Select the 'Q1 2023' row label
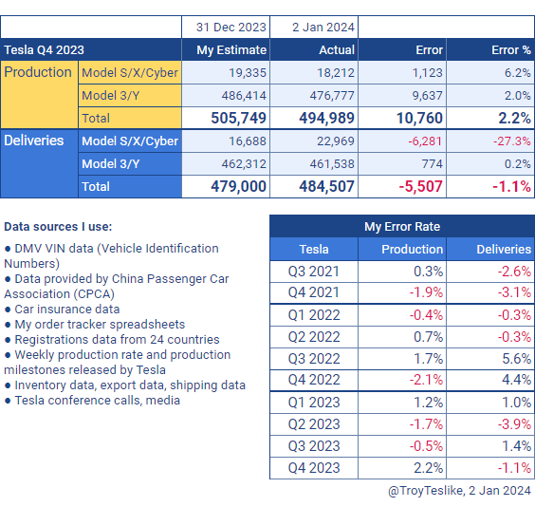 [314, 403]
